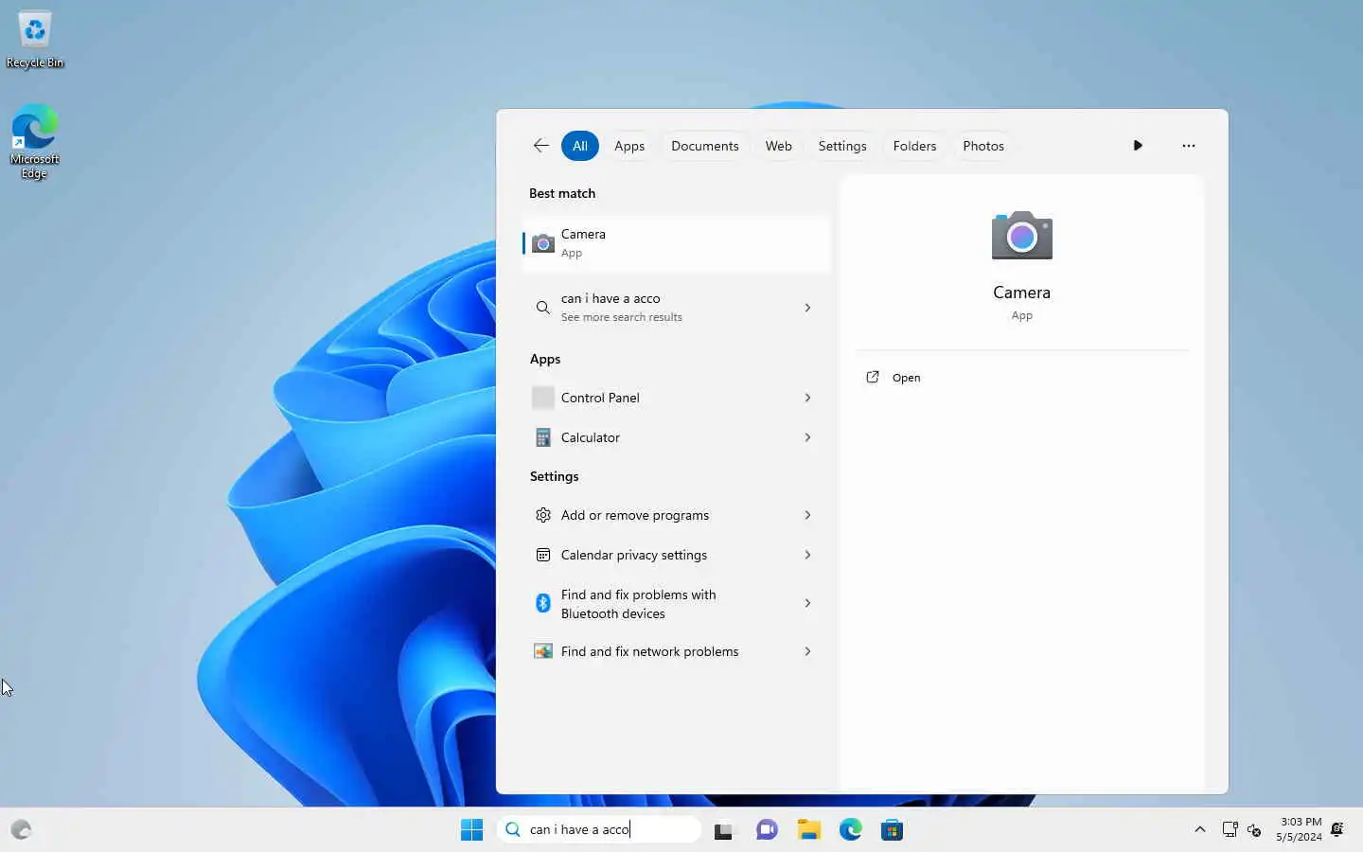Select the Recycle Bin desktop icon
This screenshot has width=1363, height=852.
(35, 40)
